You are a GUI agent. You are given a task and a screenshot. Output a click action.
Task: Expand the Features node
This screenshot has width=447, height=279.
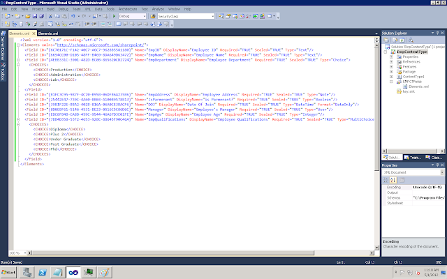click(391, 67)
